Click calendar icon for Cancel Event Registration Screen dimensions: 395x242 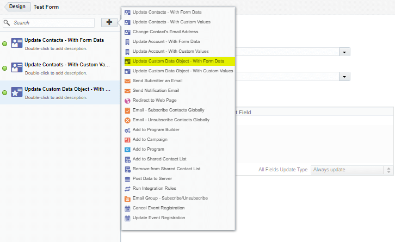point(127,208)
